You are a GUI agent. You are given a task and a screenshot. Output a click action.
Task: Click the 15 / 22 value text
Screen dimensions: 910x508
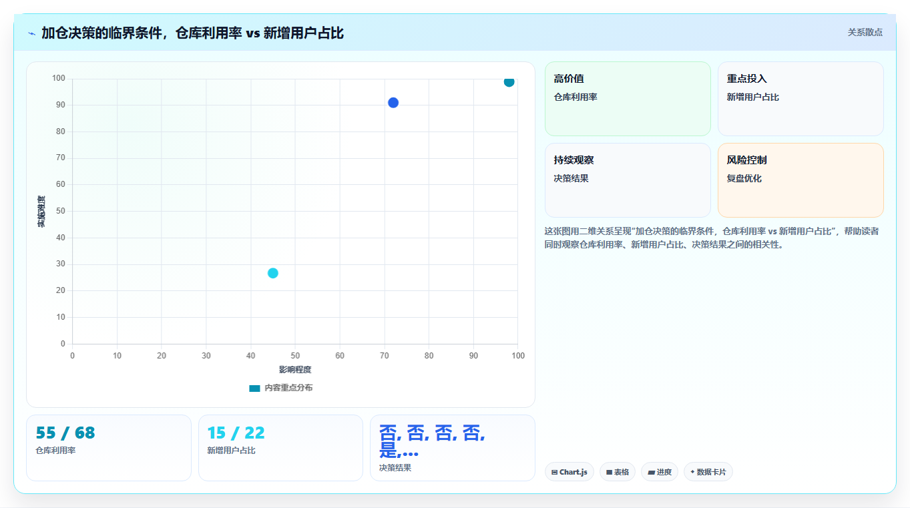click(x=236, y=433)
